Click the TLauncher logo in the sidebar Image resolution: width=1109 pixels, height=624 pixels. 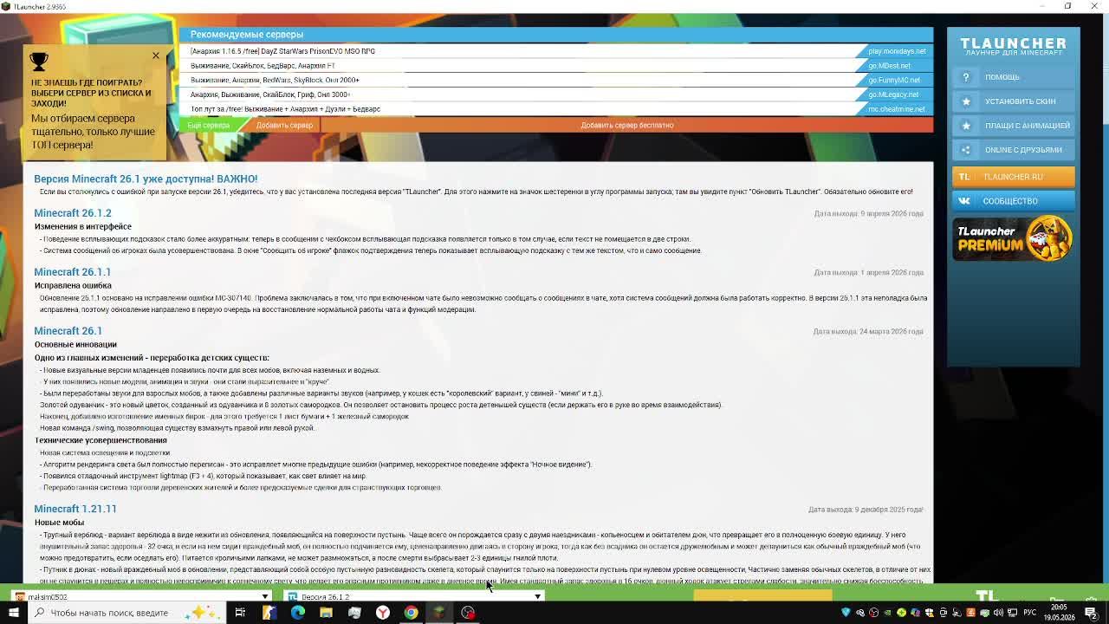(x=1013, y=46)
